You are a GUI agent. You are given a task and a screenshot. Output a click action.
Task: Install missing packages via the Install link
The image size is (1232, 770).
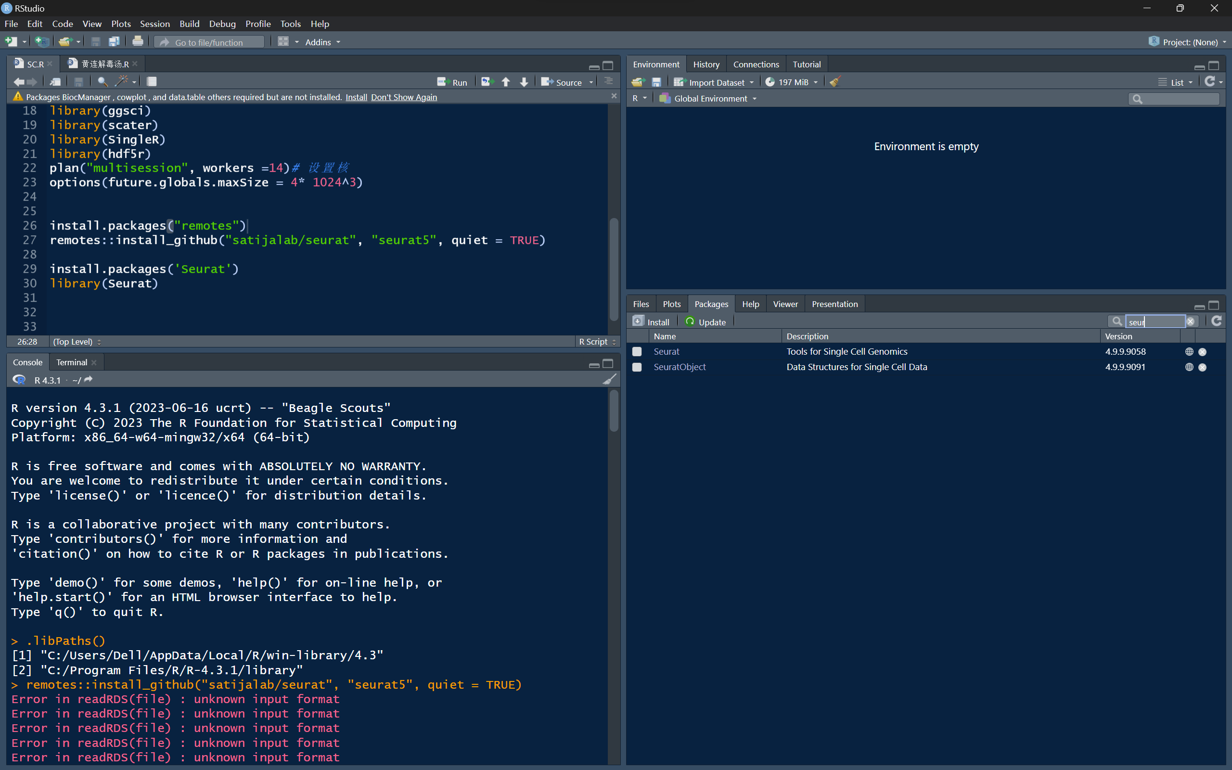356,97
